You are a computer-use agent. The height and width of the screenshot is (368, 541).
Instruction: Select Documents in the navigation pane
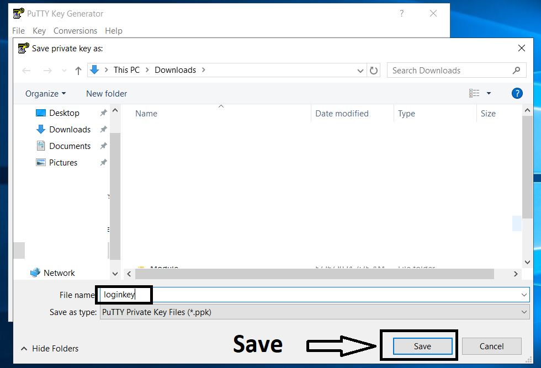70,146
